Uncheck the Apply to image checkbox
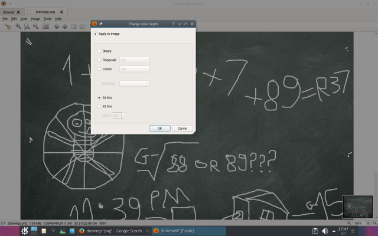This screenshot has height=236, width=378. tap(96, 34)
